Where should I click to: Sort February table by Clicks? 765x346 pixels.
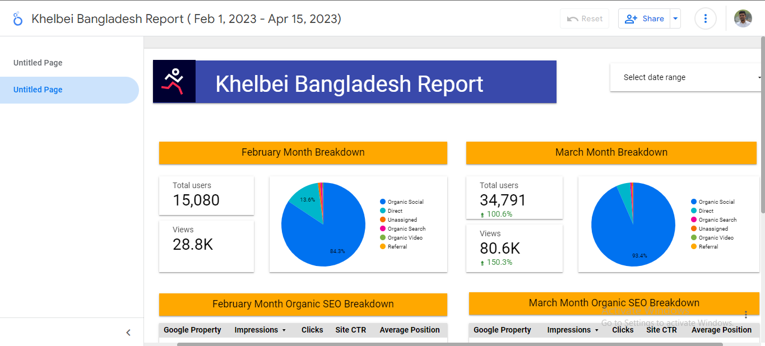click(312, 330)
